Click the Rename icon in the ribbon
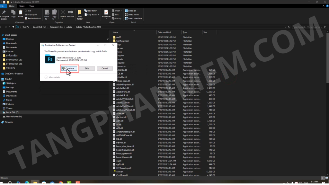The height and width of the screenshot is (185, 329). (x=70, y=13)
